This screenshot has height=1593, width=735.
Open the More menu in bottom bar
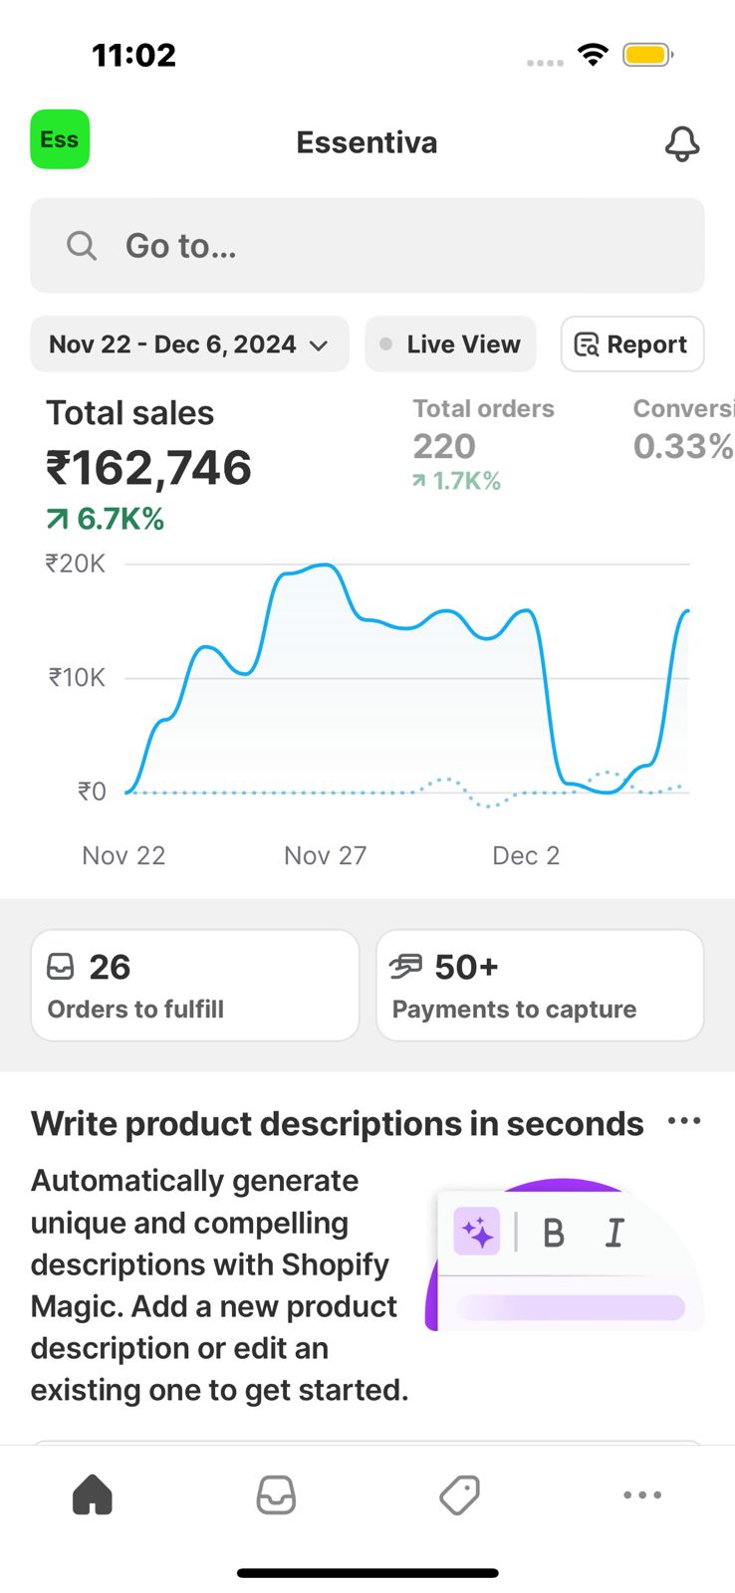[x=642, y=1494]
